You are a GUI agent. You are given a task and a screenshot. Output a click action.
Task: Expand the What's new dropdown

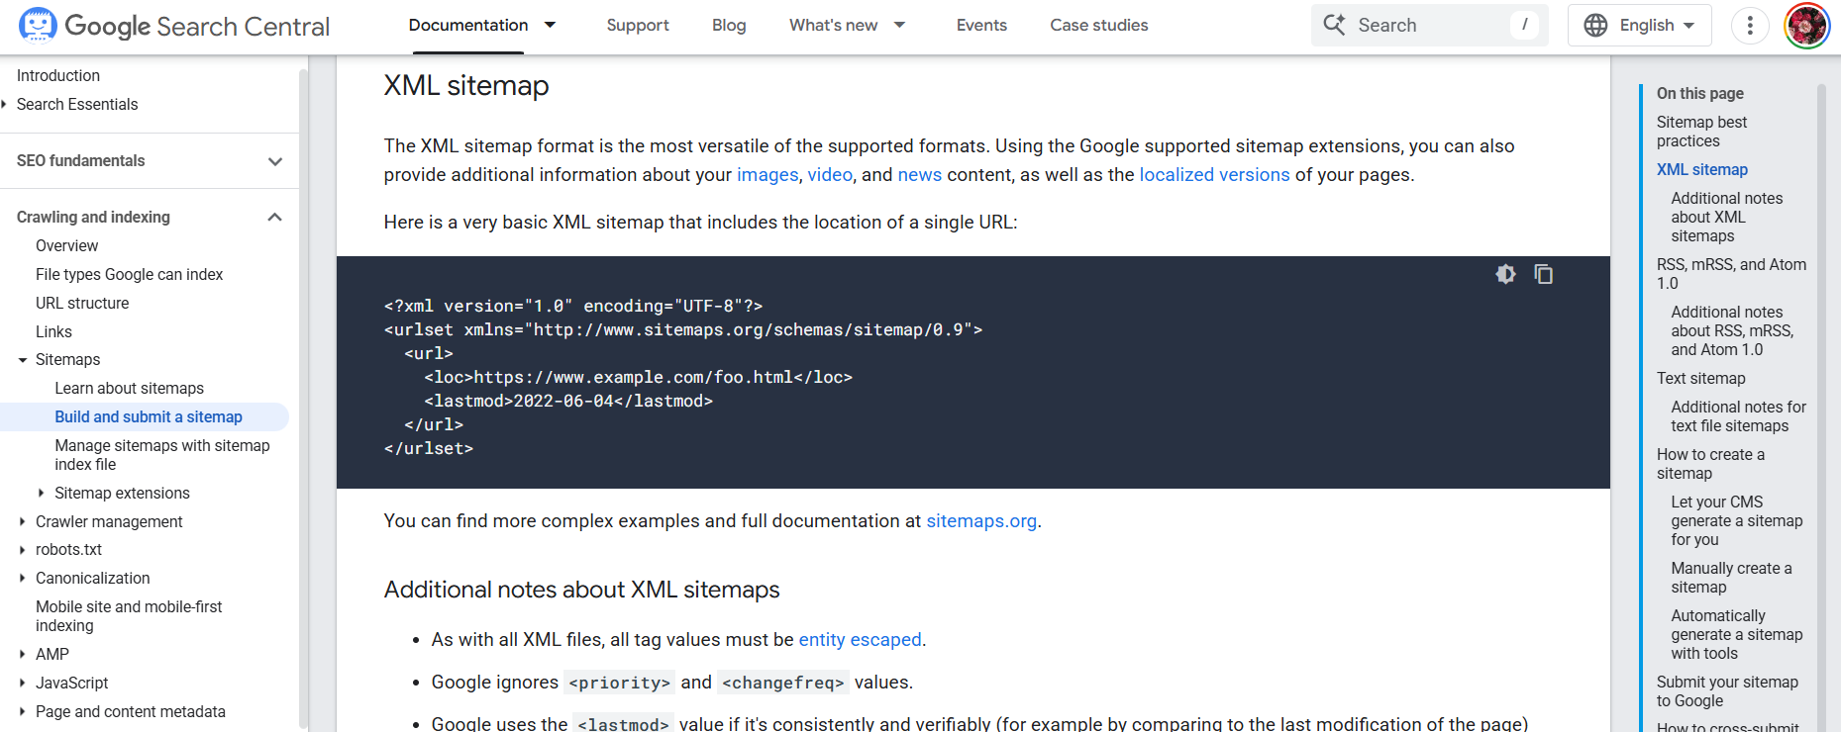click(899, 26)
